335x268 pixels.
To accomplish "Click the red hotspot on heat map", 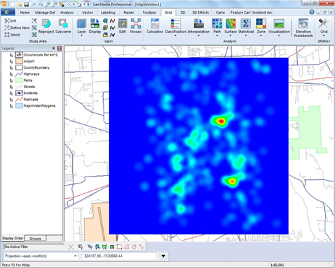I will pyautogui.click(x=221, y=121).
